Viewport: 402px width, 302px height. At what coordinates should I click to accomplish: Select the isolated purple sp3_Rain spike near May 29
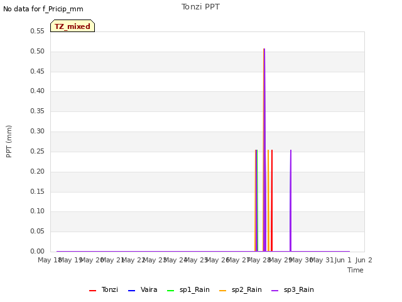point(291,201)
